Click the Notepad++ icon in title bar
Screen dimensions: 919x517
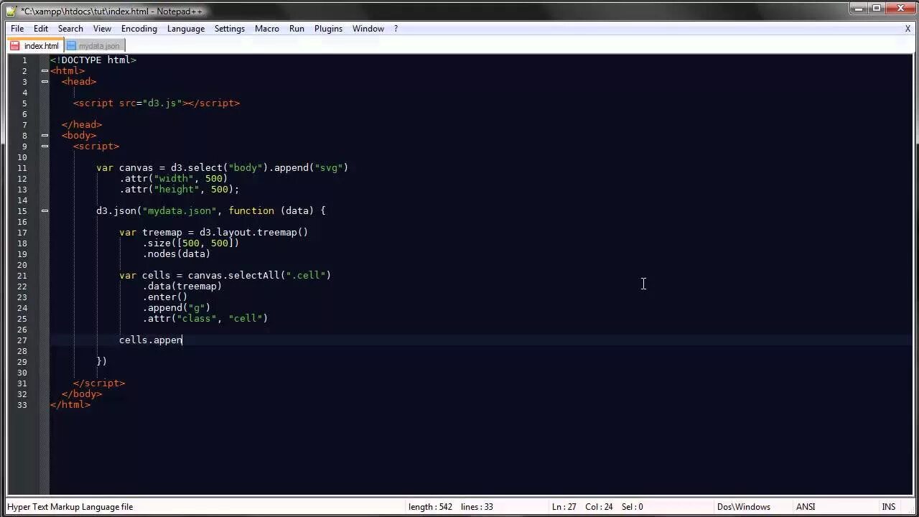point(12,11)
